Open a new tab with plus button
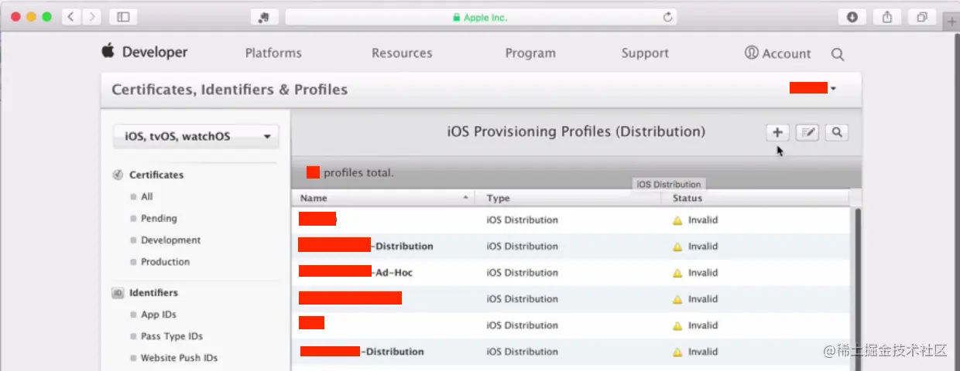Screen dimensions: 960x371 point(951,22)
